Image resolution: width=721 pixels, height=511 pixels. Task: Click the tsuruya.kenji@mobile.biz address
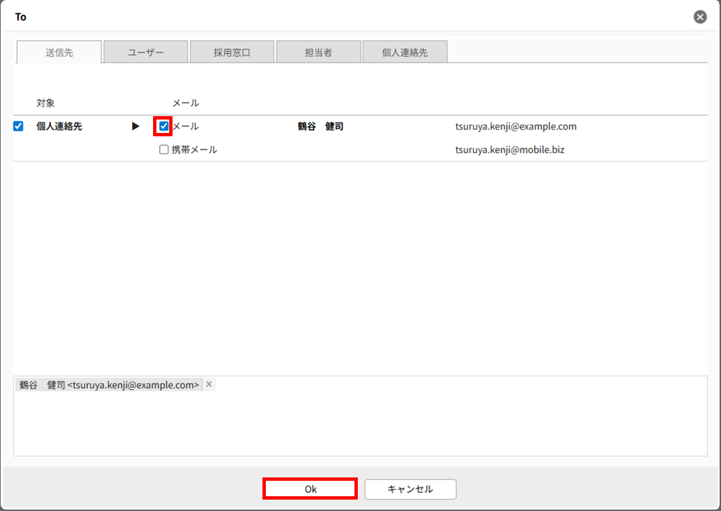tap(510, 150)
